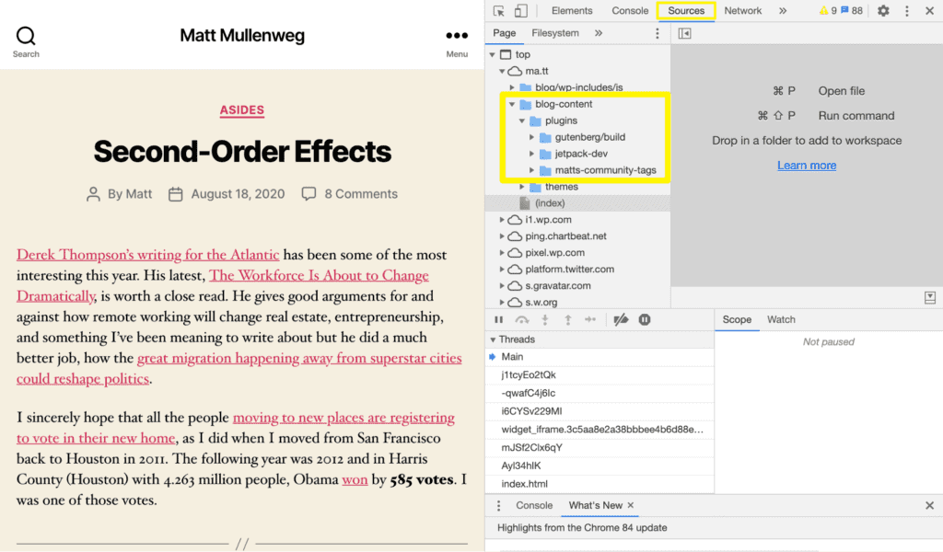Hide the file navigator pane
943x552 pixels.
coord(684,33)
